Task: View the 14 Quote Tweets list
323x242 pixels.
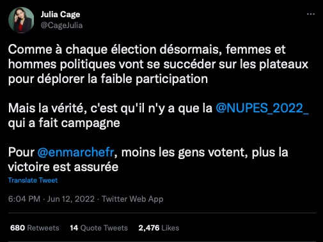Action: tap(98, 228)
